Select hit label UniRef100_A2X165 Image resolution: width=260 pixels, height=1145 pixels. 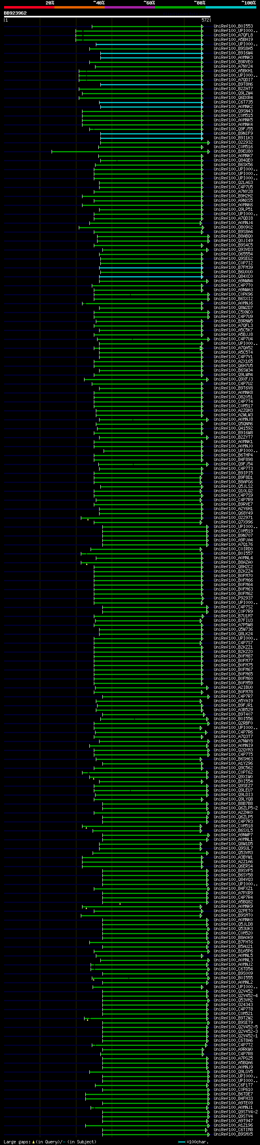[233, 361]
